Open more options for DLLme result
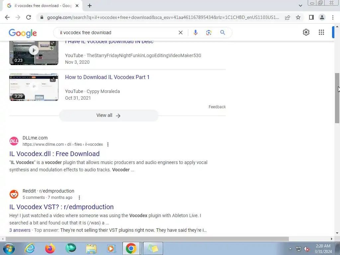The width and height of the screenshot is (340, 255). tap(108, 144)
